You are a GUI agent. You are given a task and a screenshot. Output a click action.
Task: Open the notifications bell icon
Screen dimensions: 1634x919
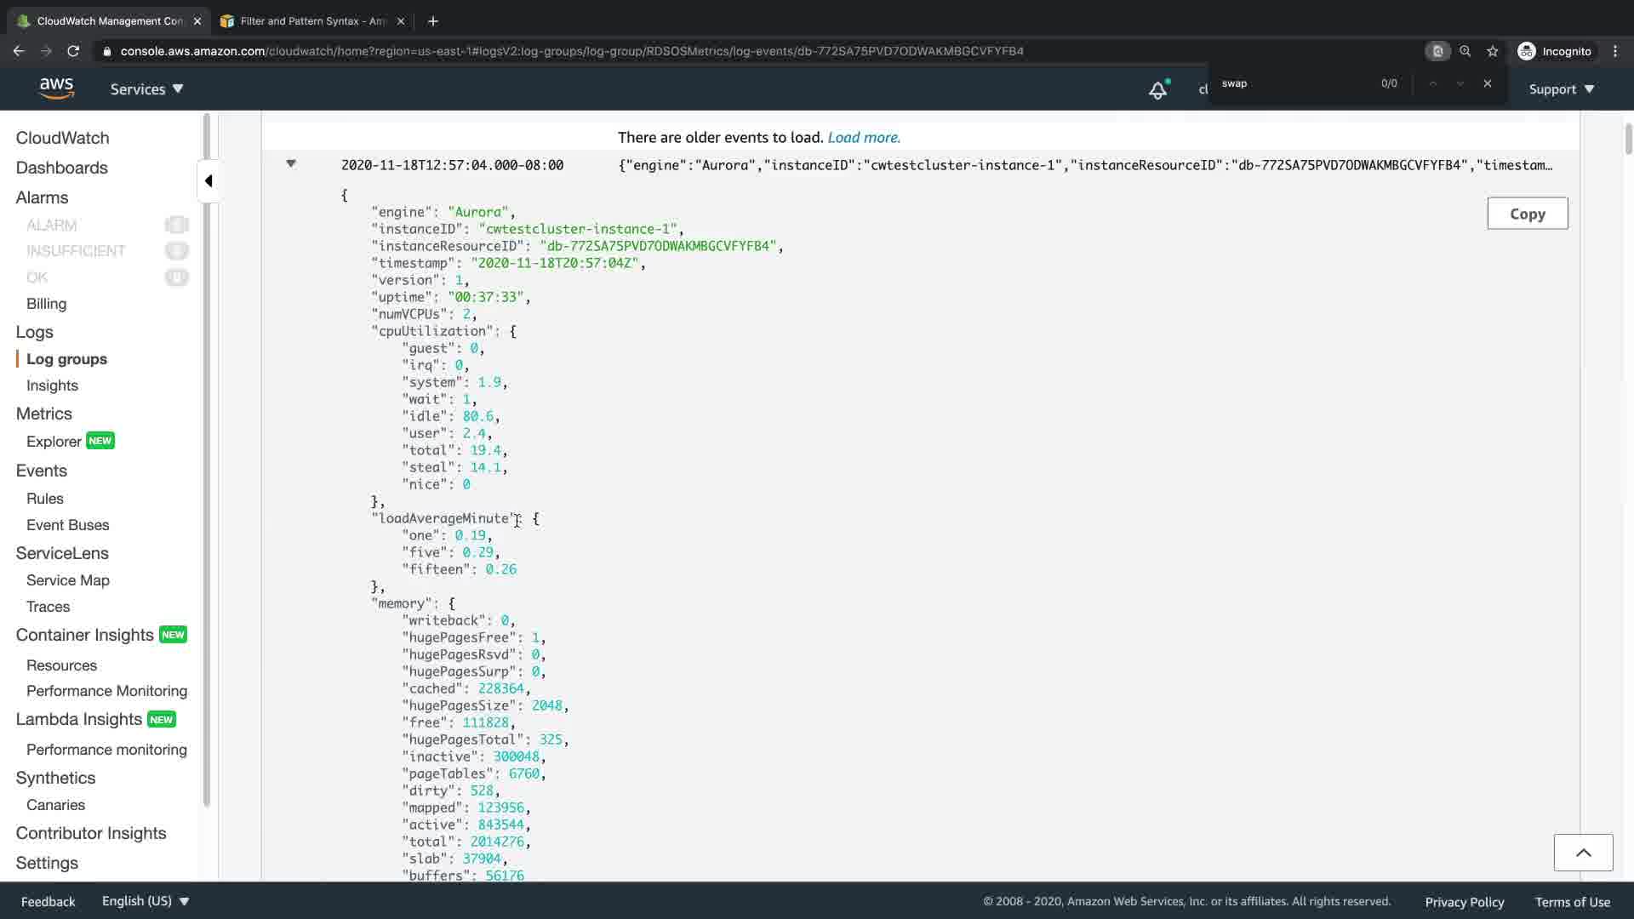[x=1157, y=89]
